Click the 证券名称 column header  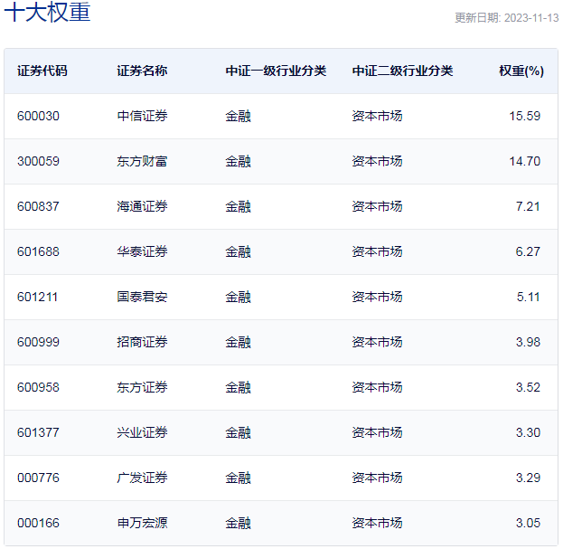[x=142, y=71]
